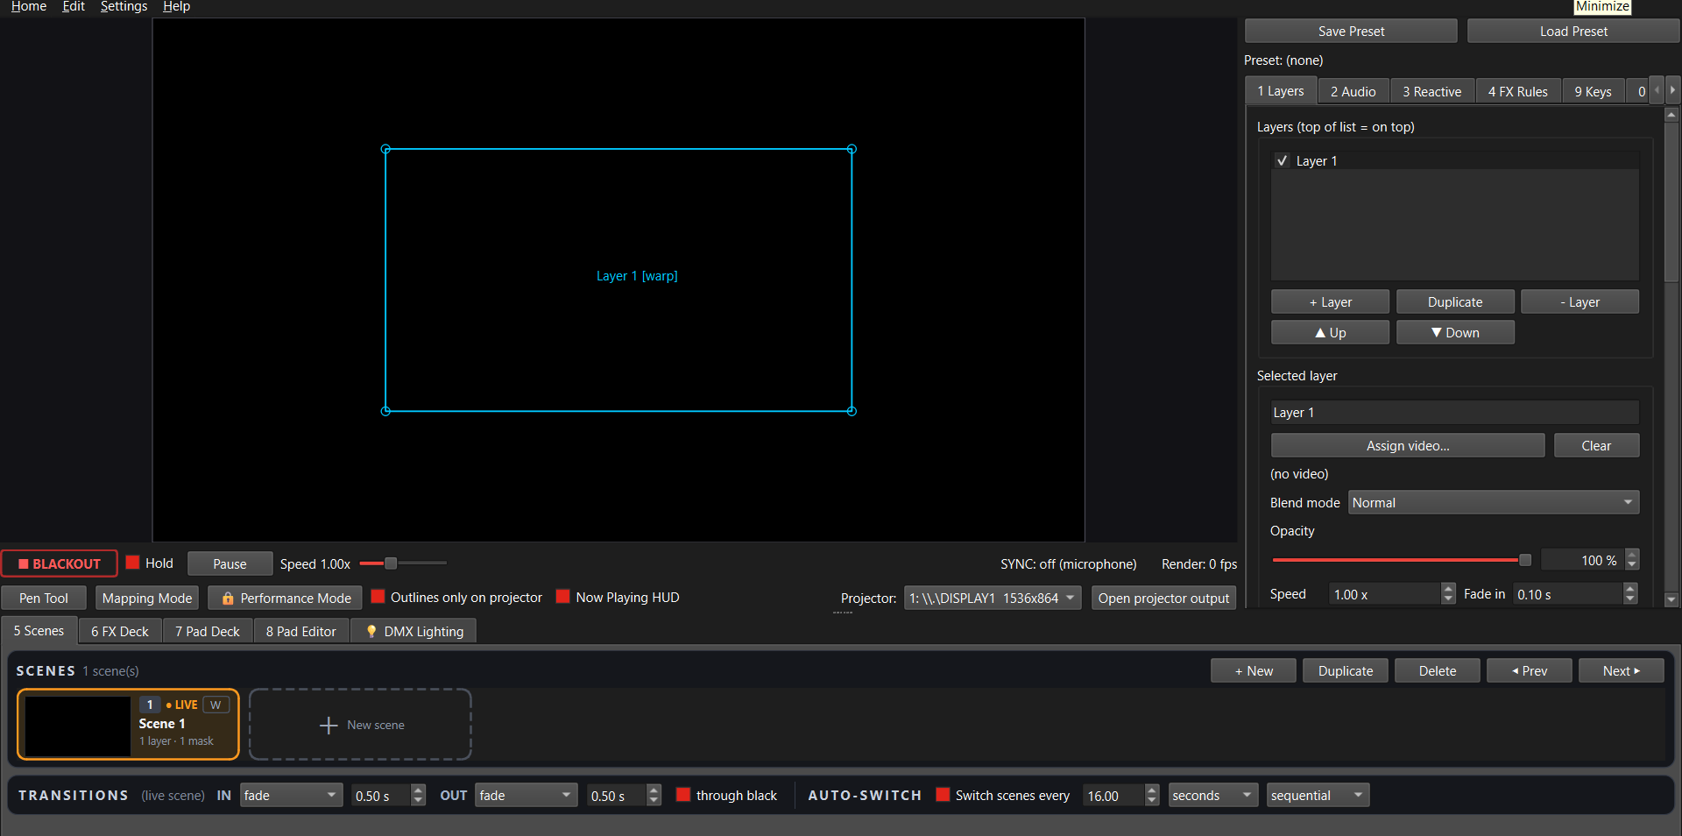
Task: Open the Edit menu
Action: coord(74,7)
